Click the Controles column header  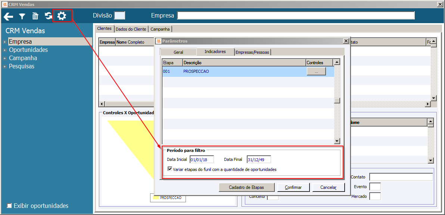pyautogui.click(x=319, y=62)
